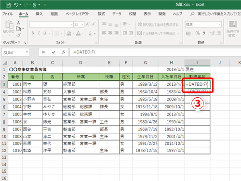The width and height of the screenshot is (241, 181).
Task: Click the Cut scissors icon
Action: [x=18, y=22]
